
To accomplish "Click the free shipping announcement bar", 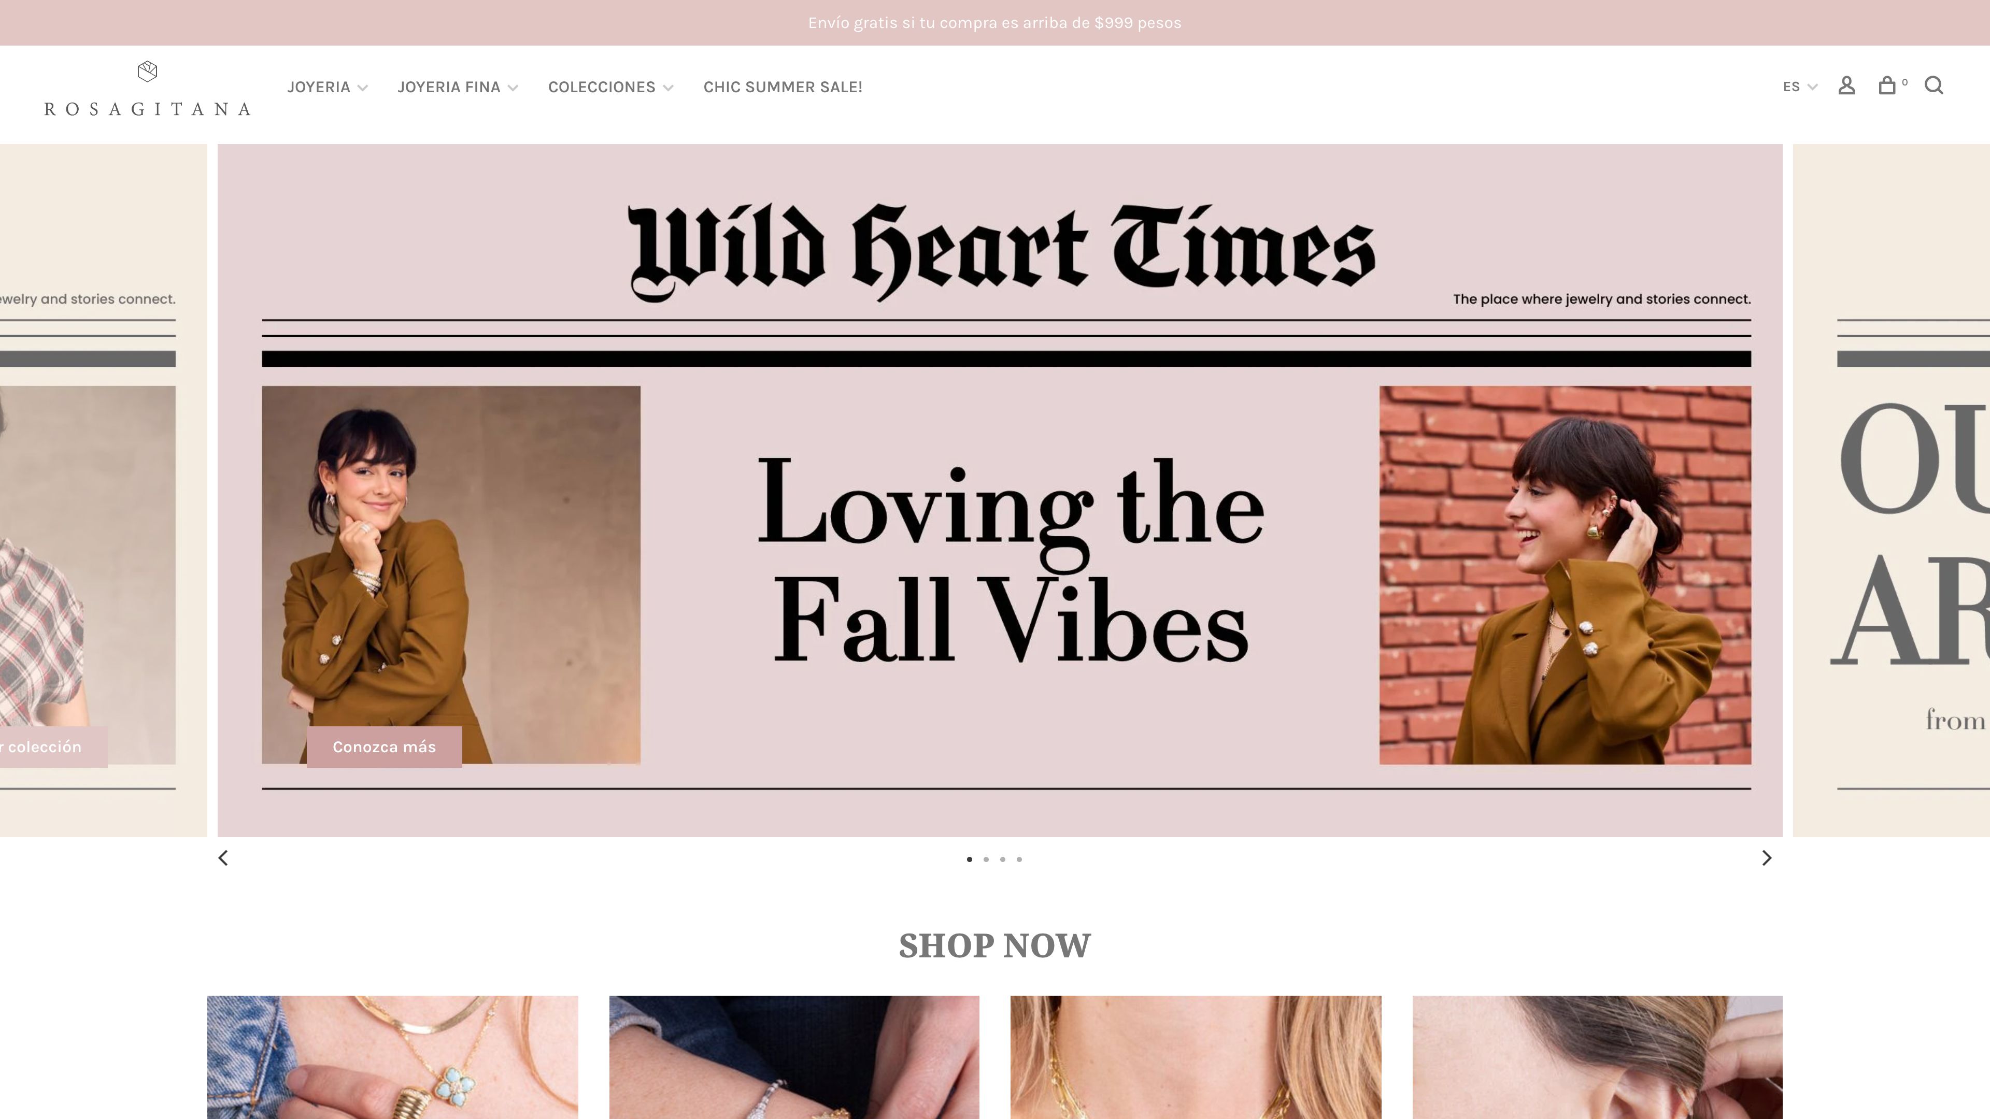I will click(995, 22).
